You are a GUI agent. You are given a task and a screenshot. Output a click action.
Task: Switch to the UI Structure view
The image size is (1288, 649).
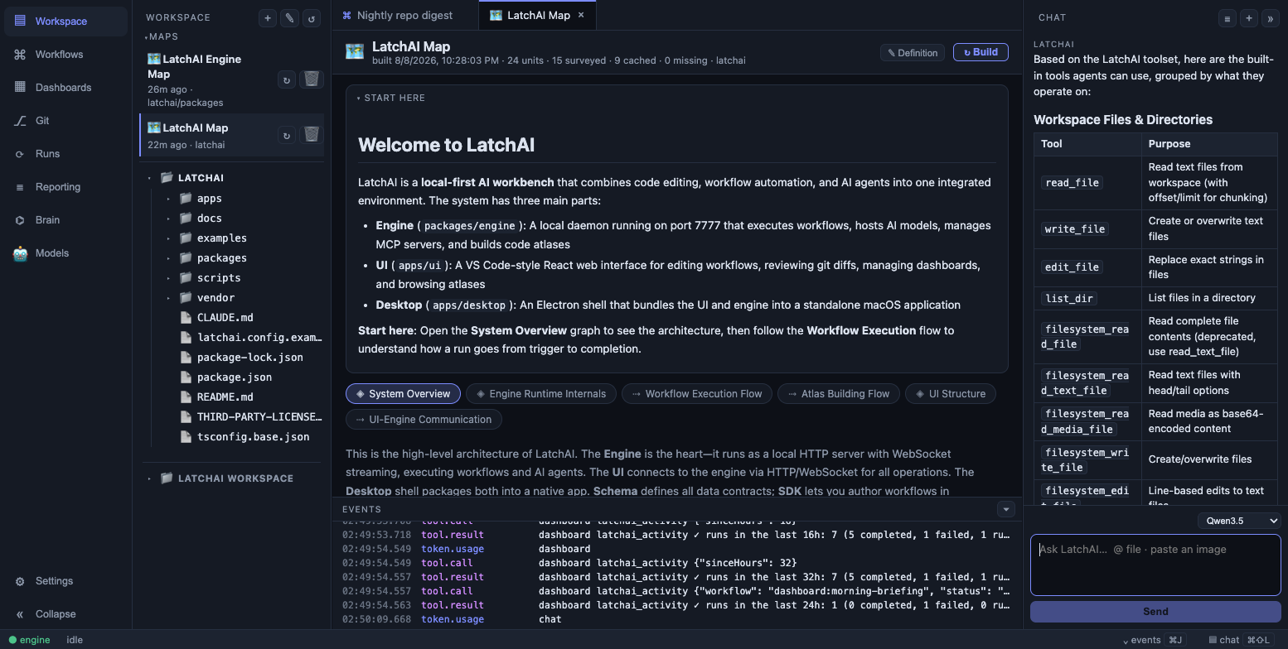950,394
